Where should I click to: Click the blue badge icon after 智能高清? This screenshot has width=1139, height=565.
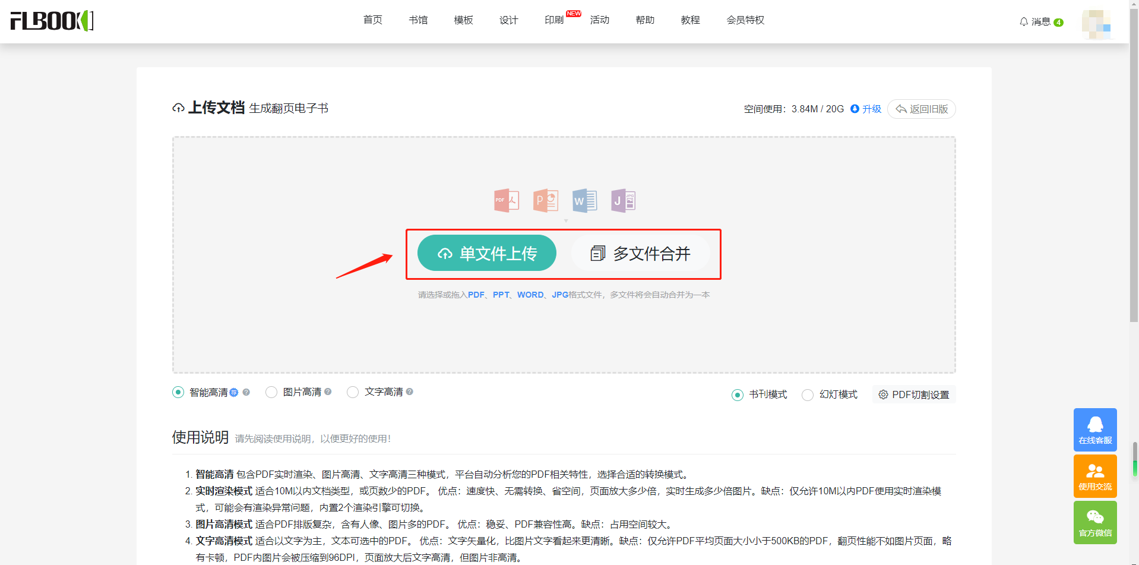(234, 392)
